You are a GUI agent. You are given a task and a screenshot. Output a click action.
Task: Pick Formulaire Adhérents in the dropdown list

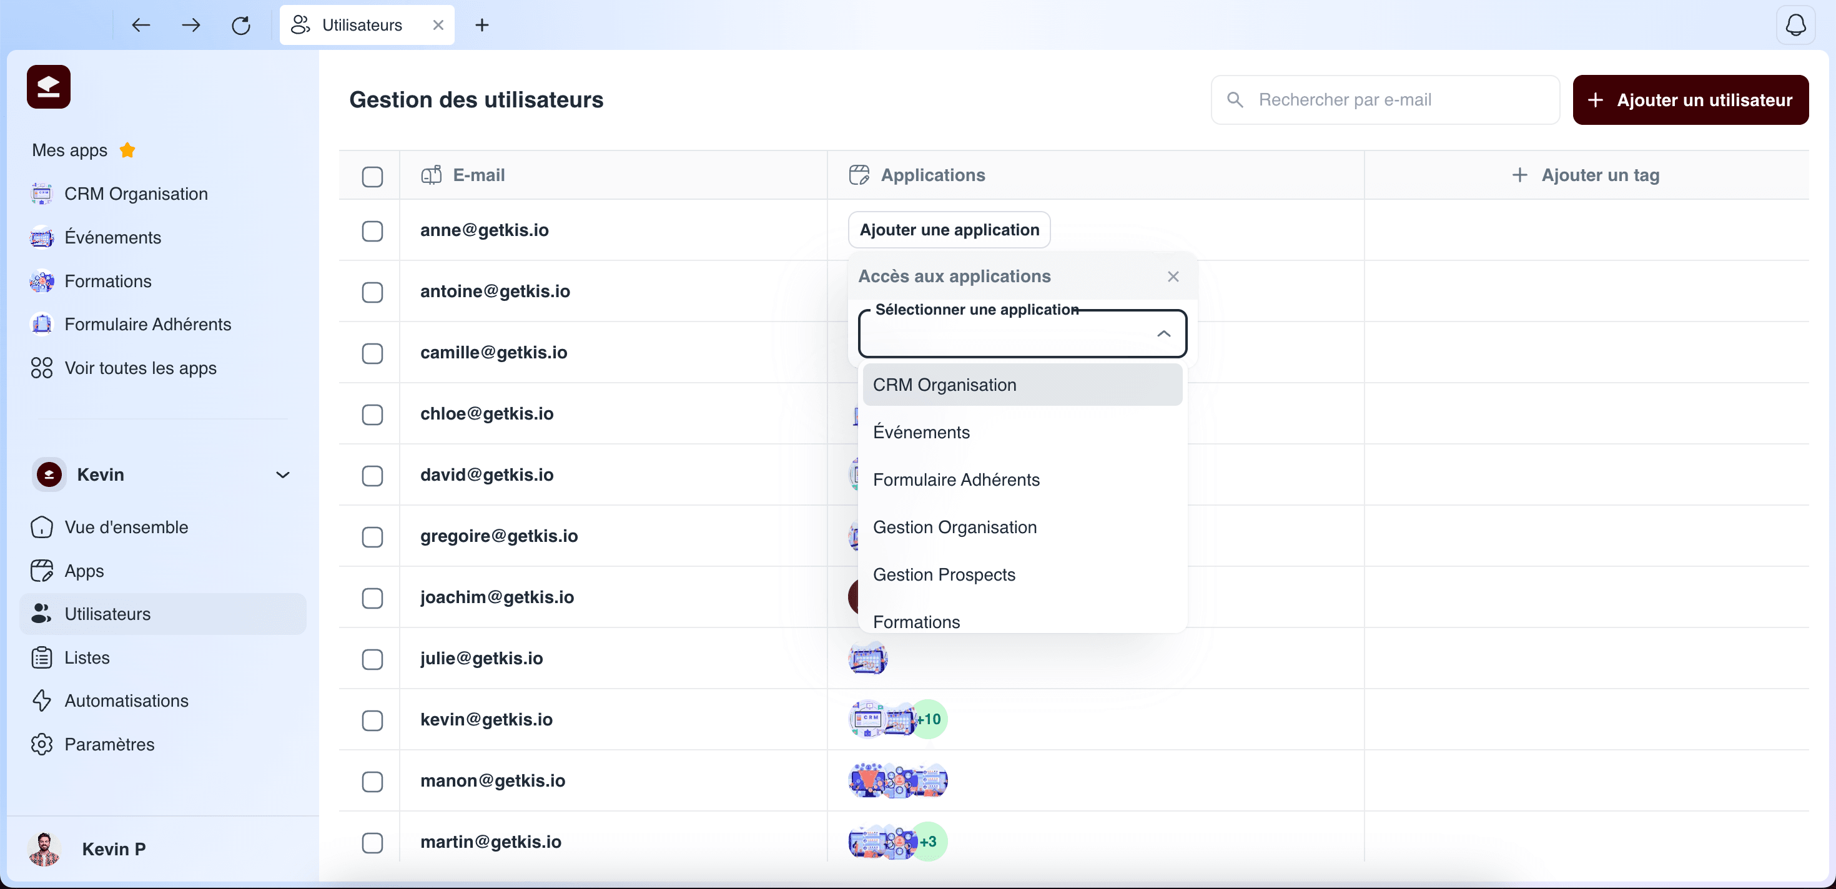(1022, 479)
